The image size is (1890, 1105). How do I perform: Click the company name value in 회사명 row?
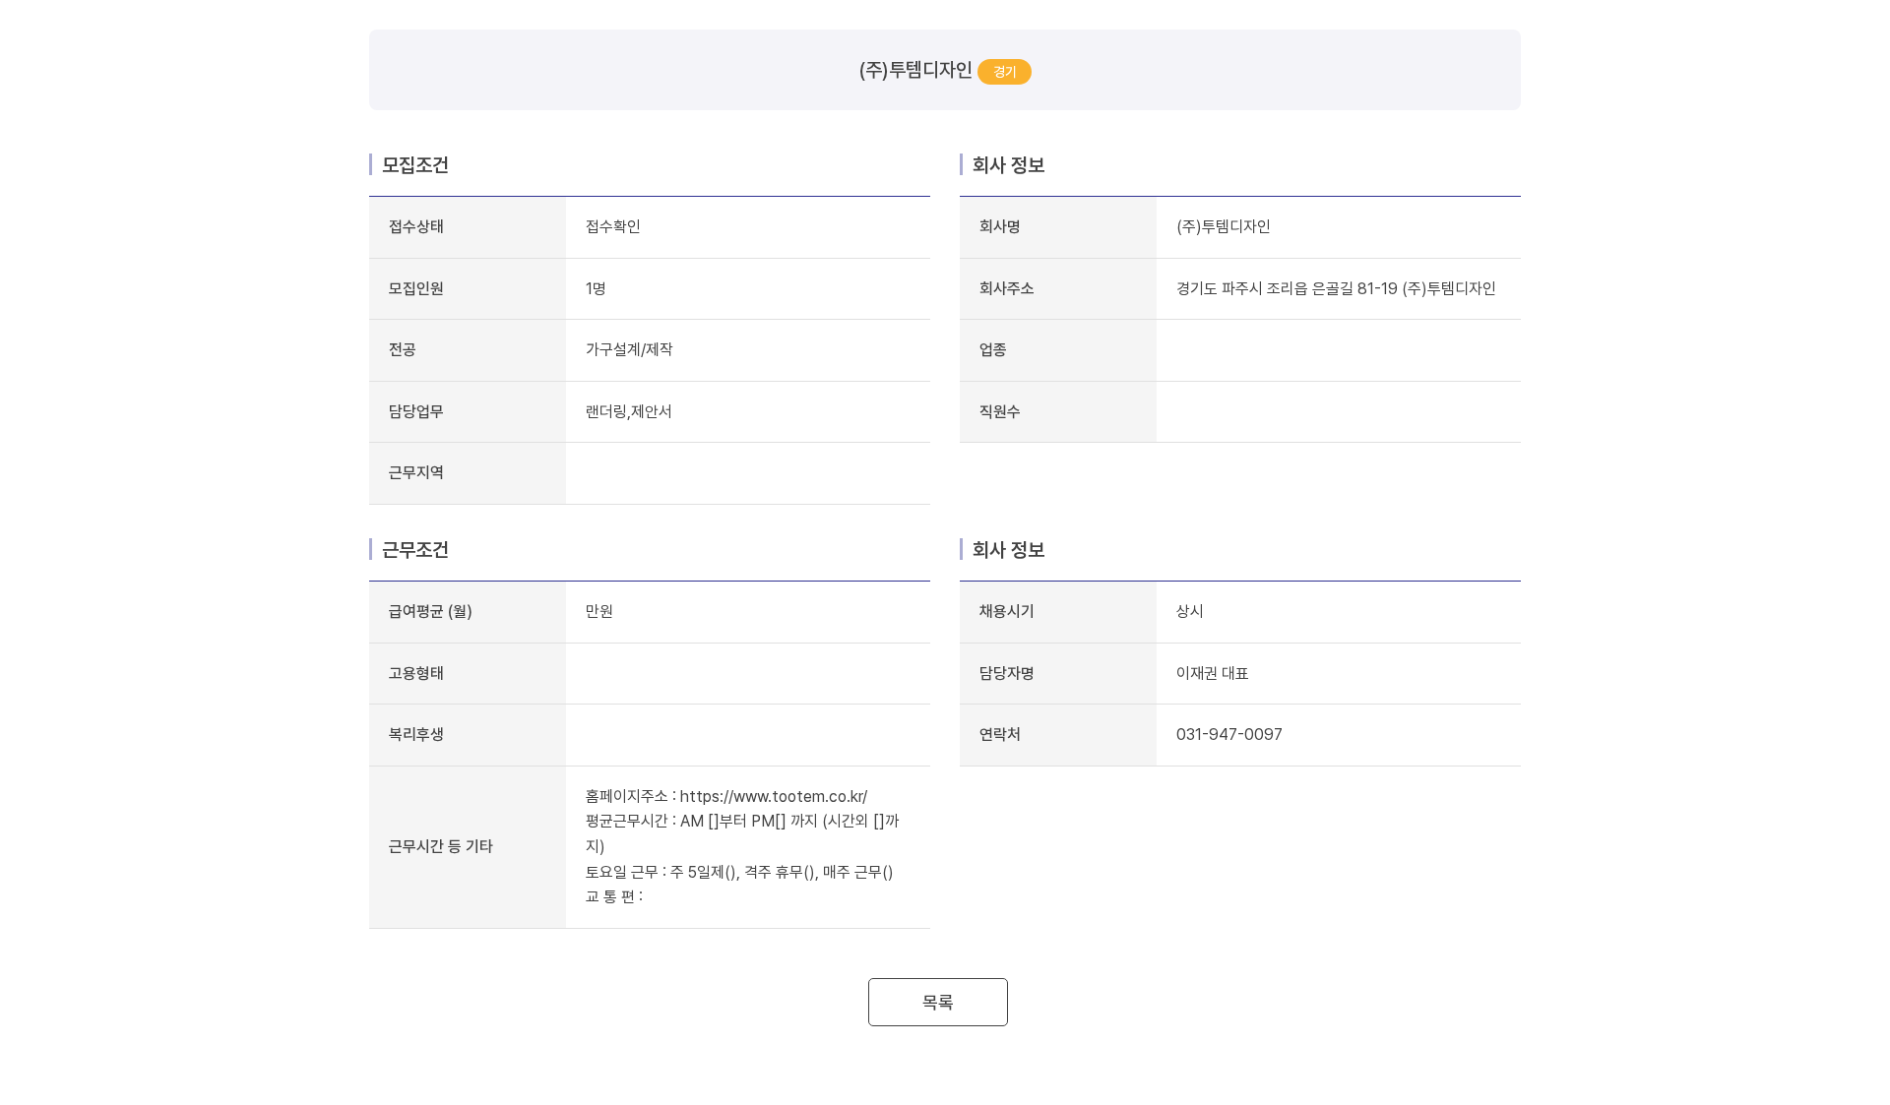tap(1223, 226)
